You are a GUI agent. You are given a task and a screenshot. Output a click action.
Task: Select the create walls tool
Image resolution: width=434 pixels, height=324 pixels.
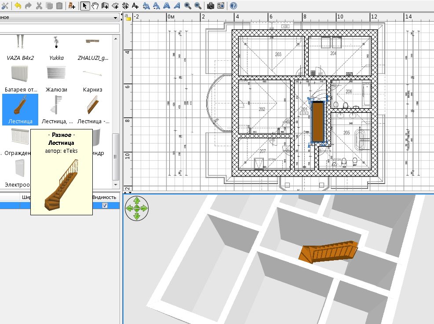tap(105, 6)
